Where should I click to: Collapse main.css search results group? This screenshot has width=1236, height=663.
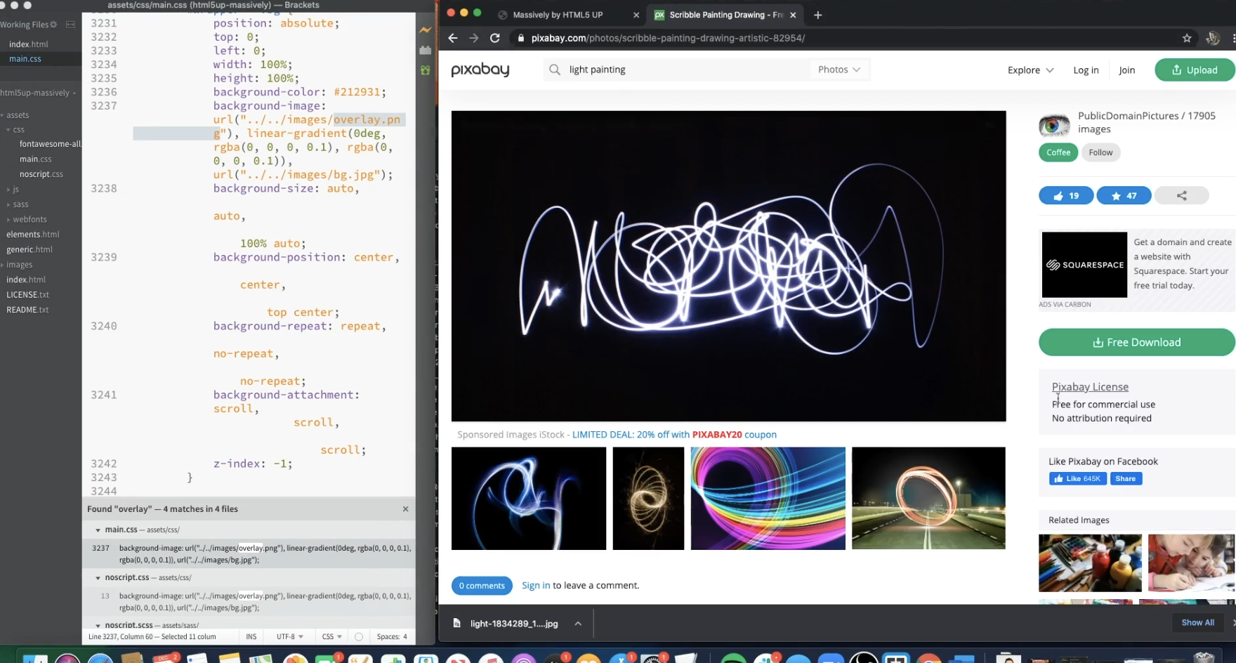pos(98,530)
